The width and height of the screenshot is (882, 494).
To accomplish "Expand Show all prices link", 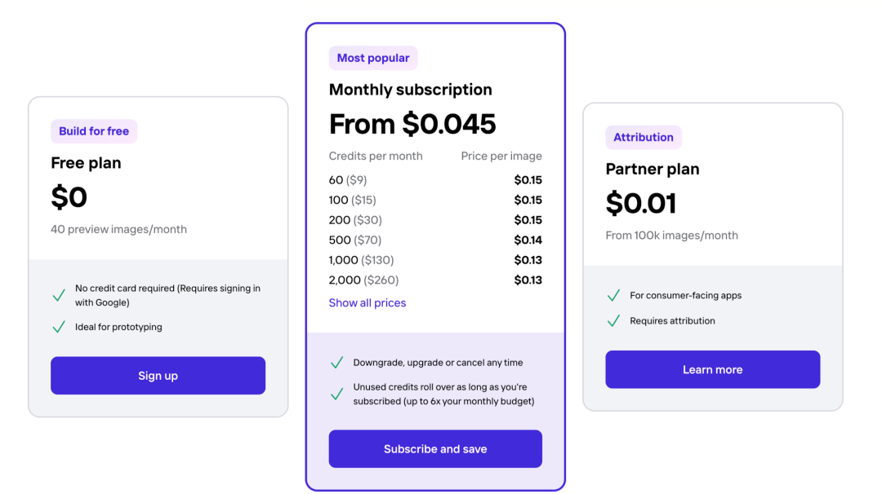I will coord(367,303).
